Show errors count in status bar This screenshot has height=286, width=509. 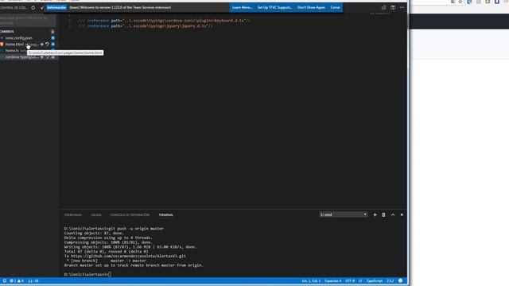[13, 280]
